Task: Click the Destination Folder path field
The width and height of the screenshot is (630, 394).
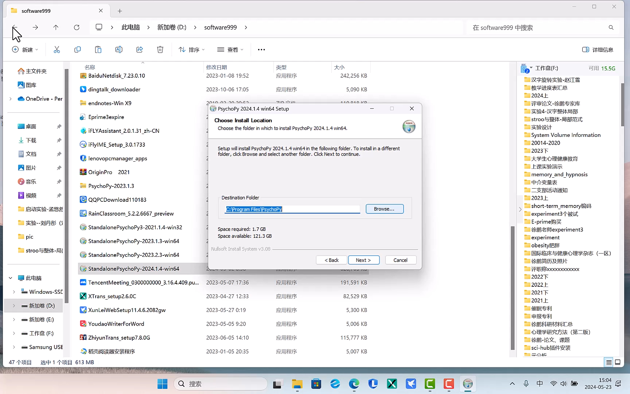Action: coord(292,209)
